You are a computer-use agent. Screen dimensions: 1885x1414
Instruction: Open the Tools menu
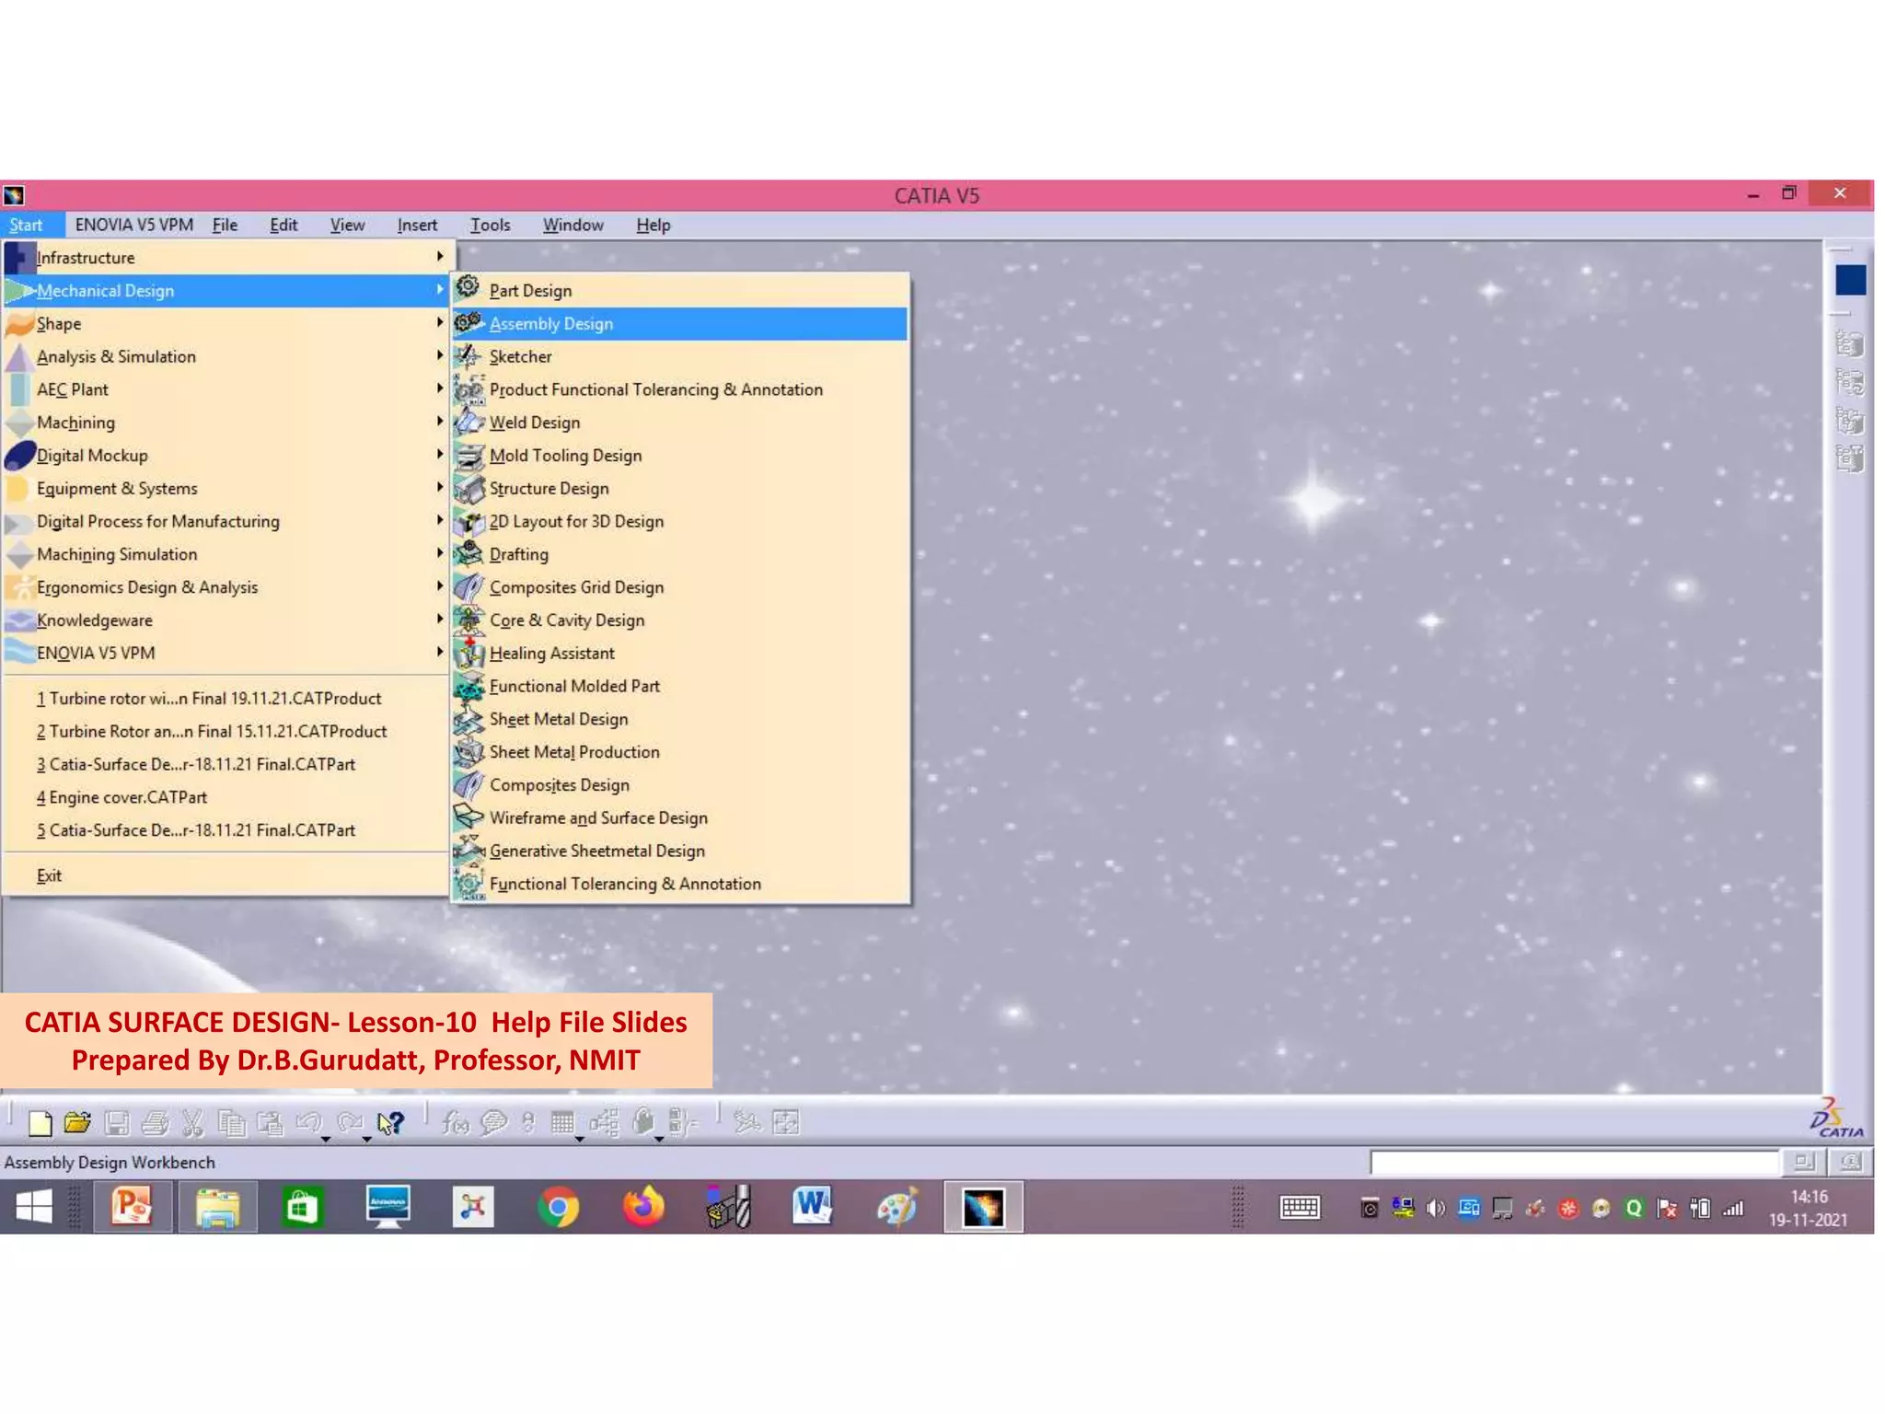490,225
